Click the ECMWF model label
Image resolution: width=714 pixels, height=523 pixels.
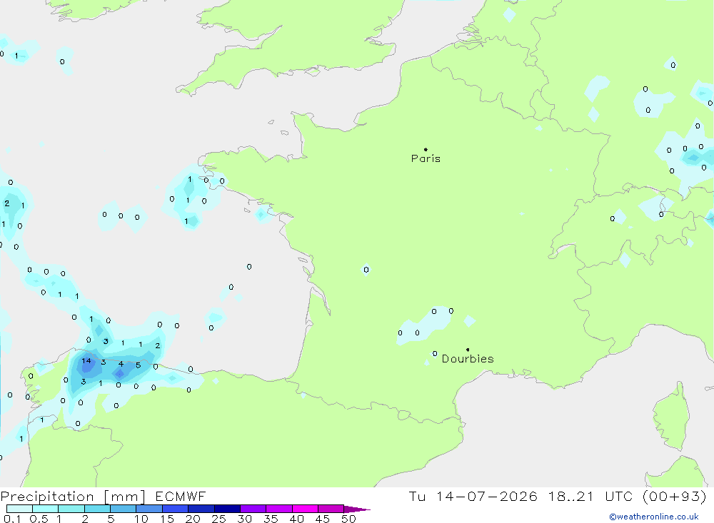click(x=181, y=496)
